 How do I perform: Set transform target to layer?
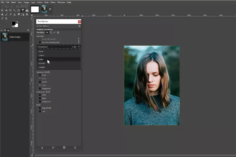(x=47, y=32)
